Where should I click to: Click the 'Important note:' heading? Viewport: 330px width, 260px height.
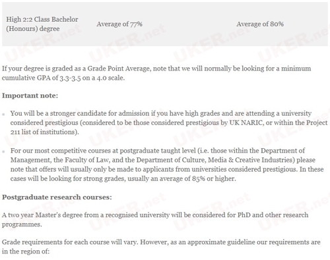(x=30, y=95)
